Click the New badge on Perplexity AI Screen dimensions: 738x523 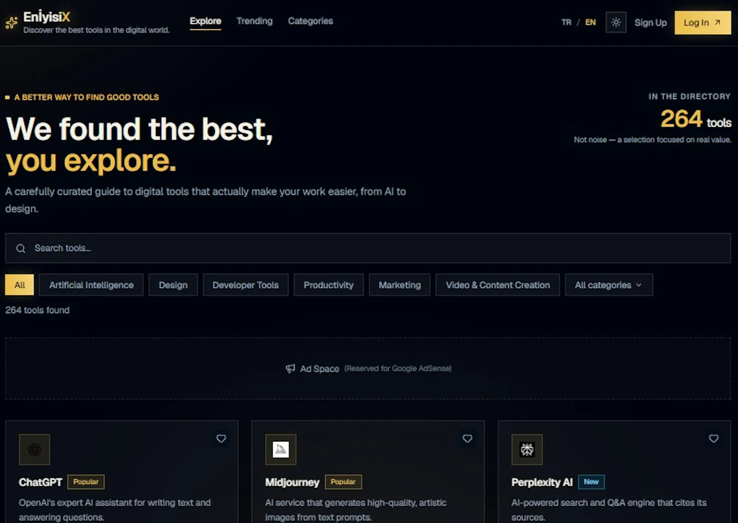(x=591, y=482)
